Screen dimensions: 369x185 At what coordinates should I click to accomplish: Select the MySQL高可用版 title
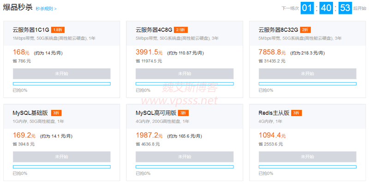tap(156, 113)
